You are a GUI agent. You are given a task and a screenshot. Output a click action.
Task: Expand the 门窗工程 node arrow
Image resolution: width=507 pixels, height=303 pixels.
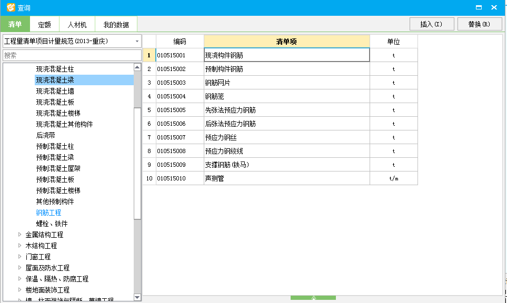[x=19, y=257]
